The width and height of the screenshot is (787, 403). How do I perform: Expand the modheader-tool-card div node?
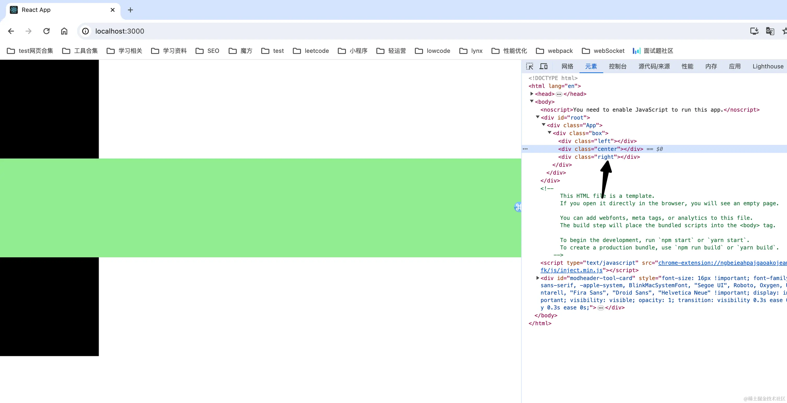(x=538, y=278)
